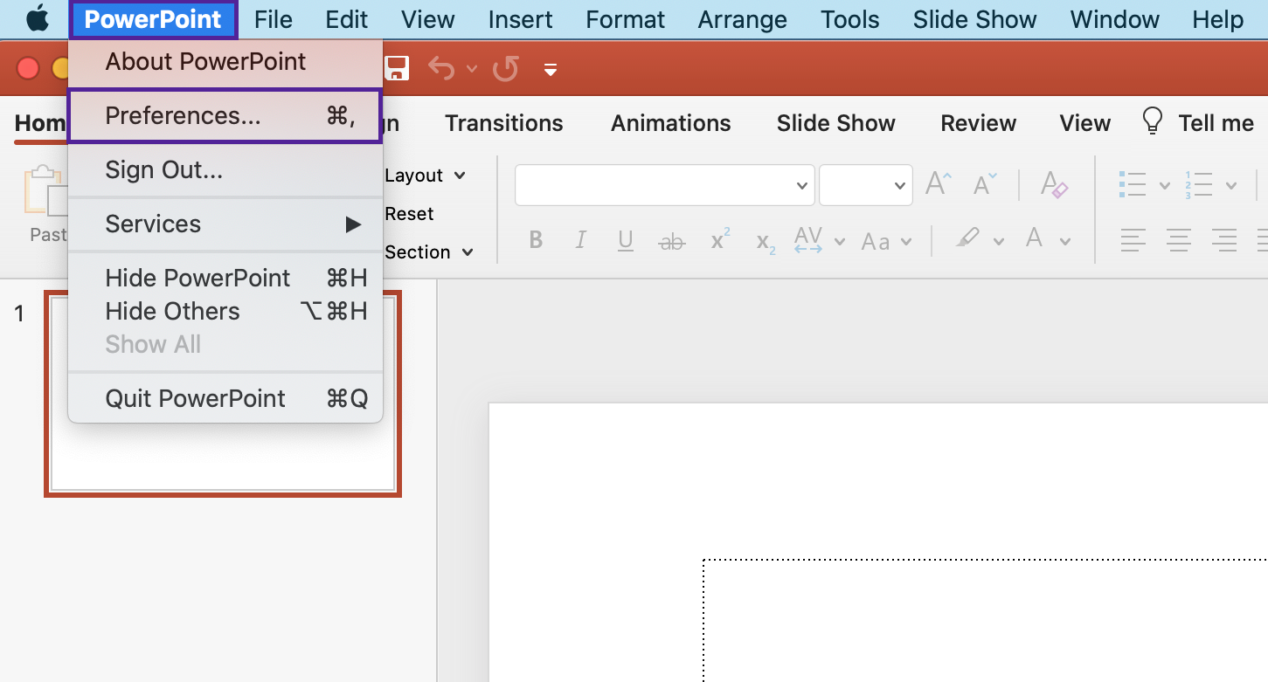This screenshot has height=682, width=1268.
Task: Click Sign Out... menu item
Action: pos(225,169)
